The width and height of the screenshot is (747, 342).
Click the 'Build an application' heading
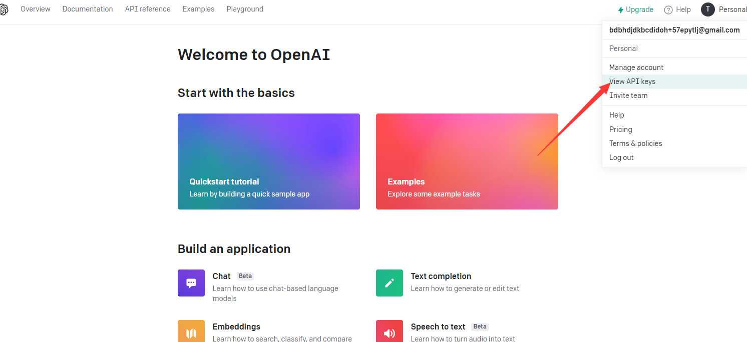click(234, 249)
